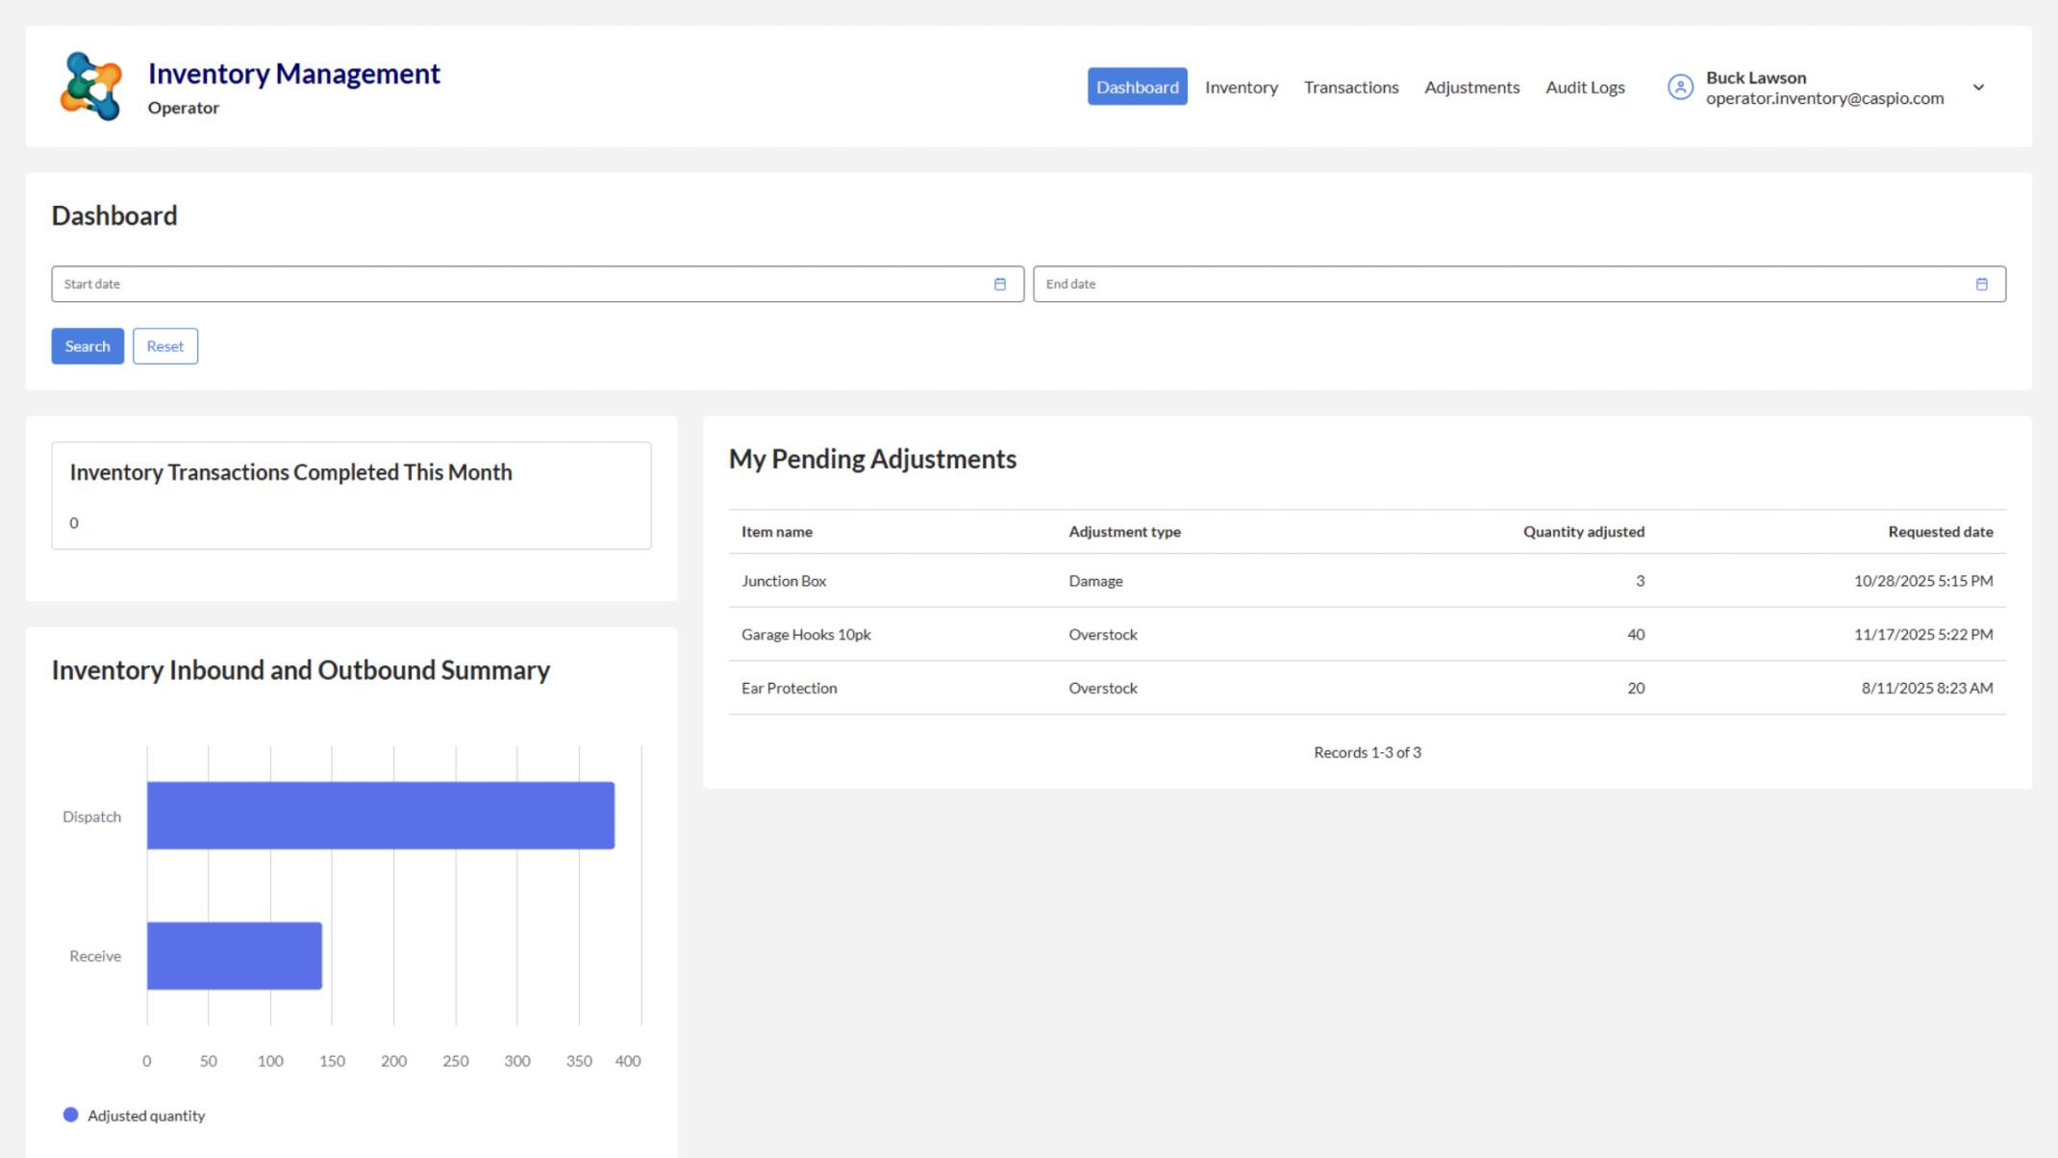Open the user account menu via chevron

[x=1979, y=87]
